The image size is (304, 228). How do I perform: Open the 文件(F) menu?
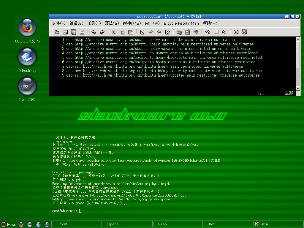59,23
